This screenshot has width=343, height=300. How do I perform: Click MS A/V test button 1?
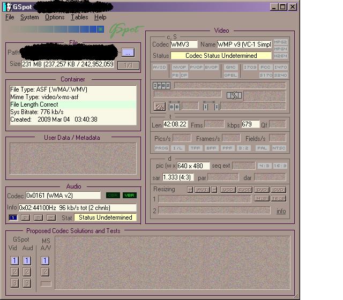tap(45, 260)
